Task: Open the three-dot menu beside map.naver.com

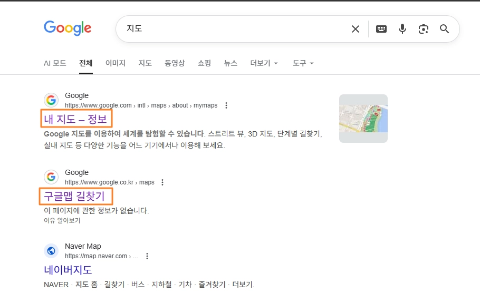Action: click(x=147, y=256)
